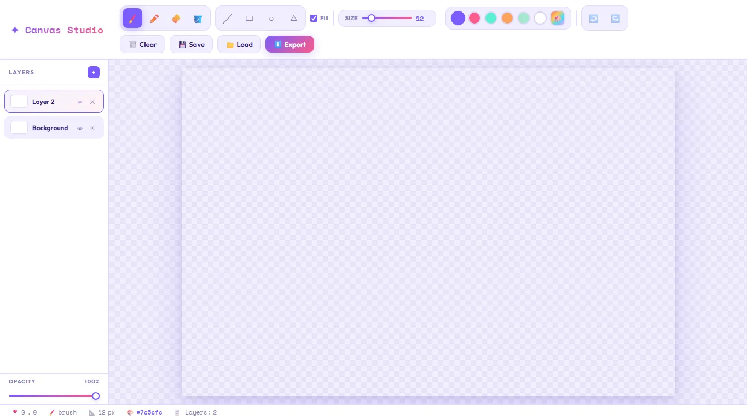747x420 pixels.
Task: Click the 'brush' status bar entry
Action: pyautogui.click(x=67, y=412)
